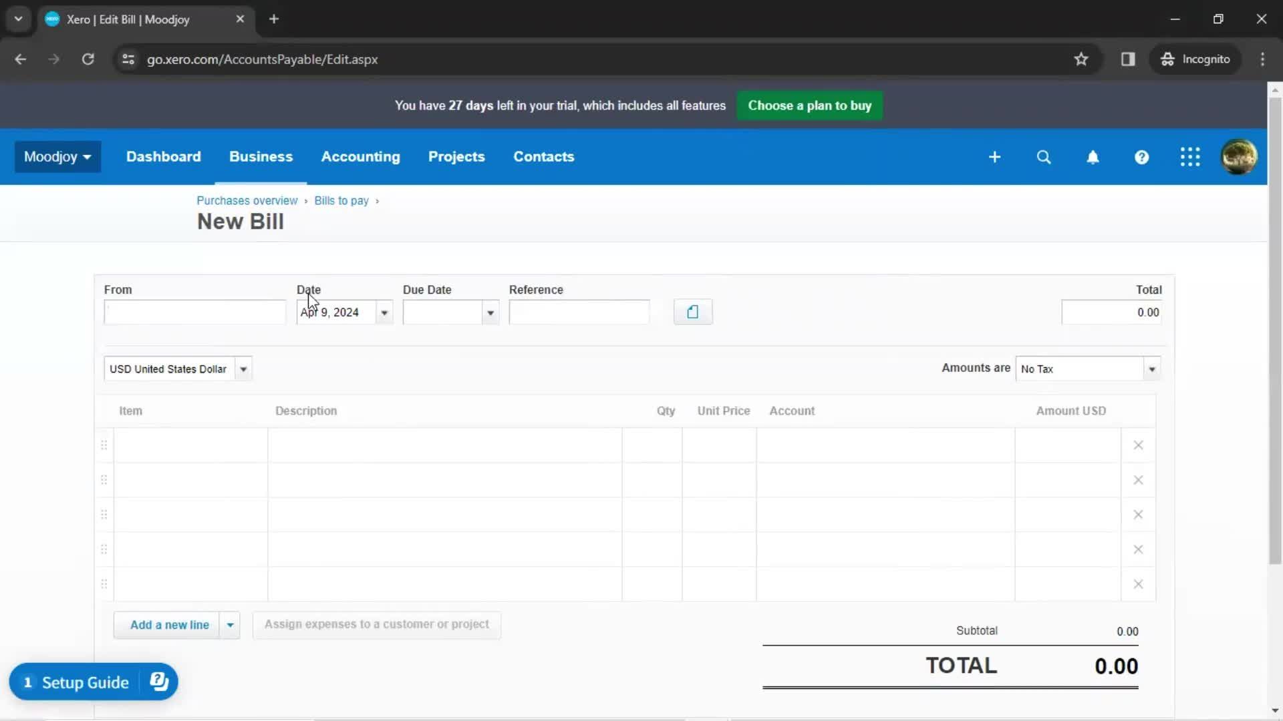The width and height of the screenshot is (1283, 721).
Task: Open a new browser tab
Action: [274, 19]
